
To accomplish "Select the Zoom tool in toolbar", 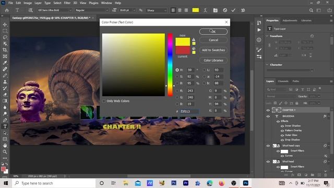I will [5, 152].
